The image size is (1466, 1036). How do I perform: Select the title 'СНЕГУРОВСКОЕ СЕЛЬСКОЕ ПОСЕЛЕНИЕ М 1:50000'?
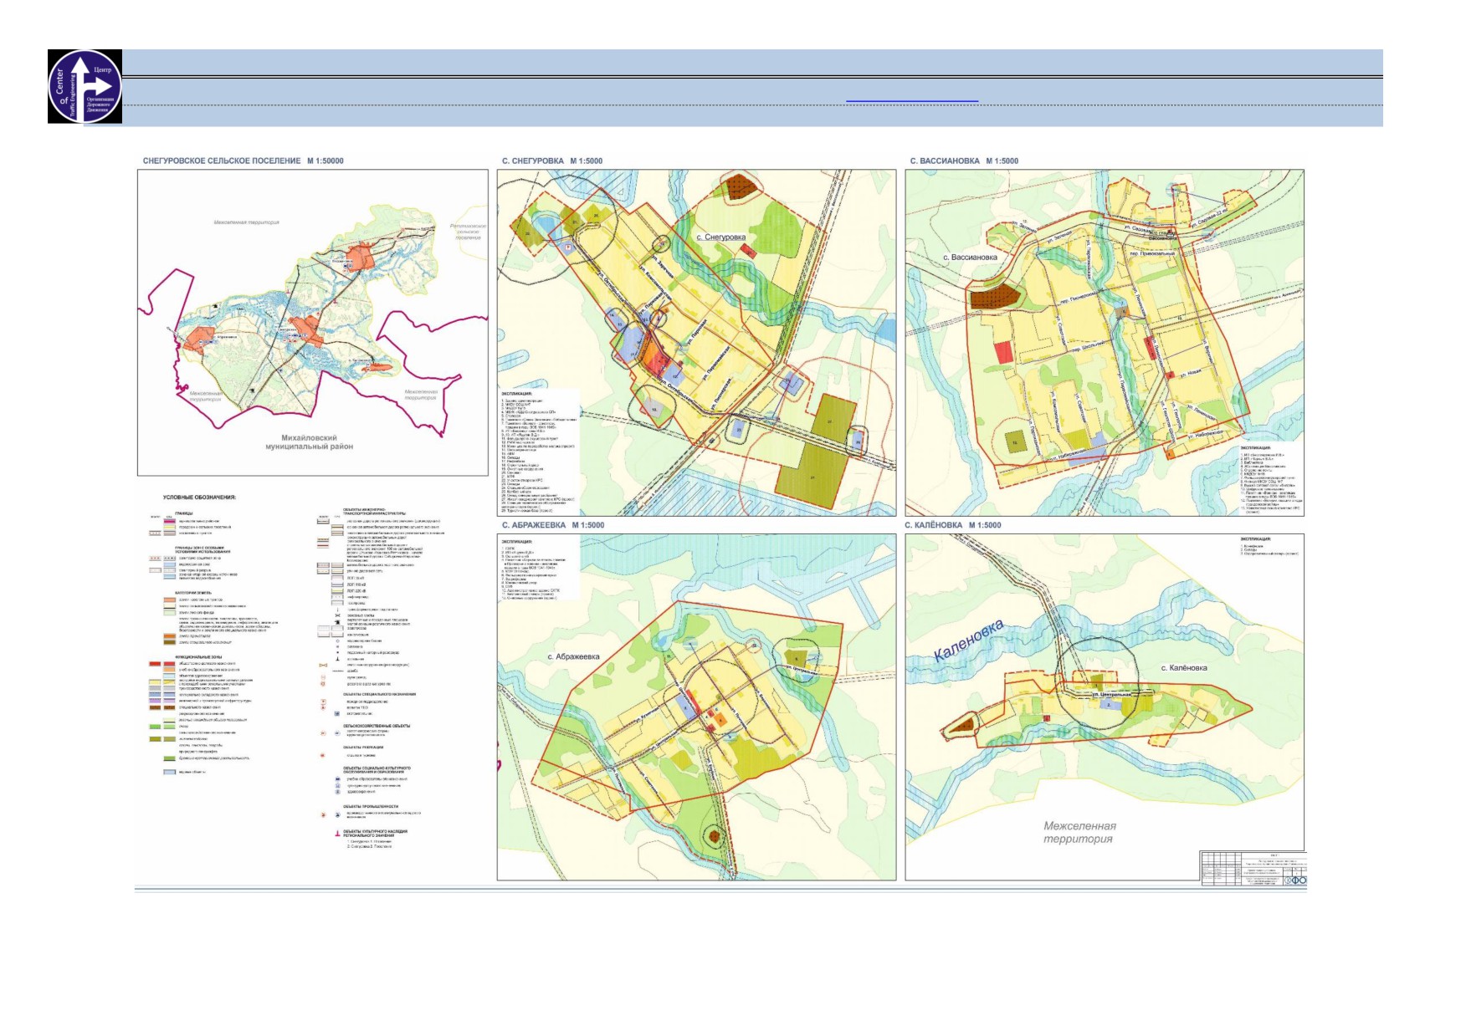point(243,161)
